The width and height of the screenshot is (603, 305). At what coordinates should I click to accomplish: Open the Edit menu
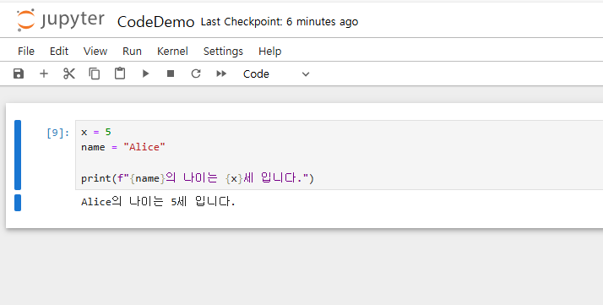pyautogui.click(x=59, y=52)
